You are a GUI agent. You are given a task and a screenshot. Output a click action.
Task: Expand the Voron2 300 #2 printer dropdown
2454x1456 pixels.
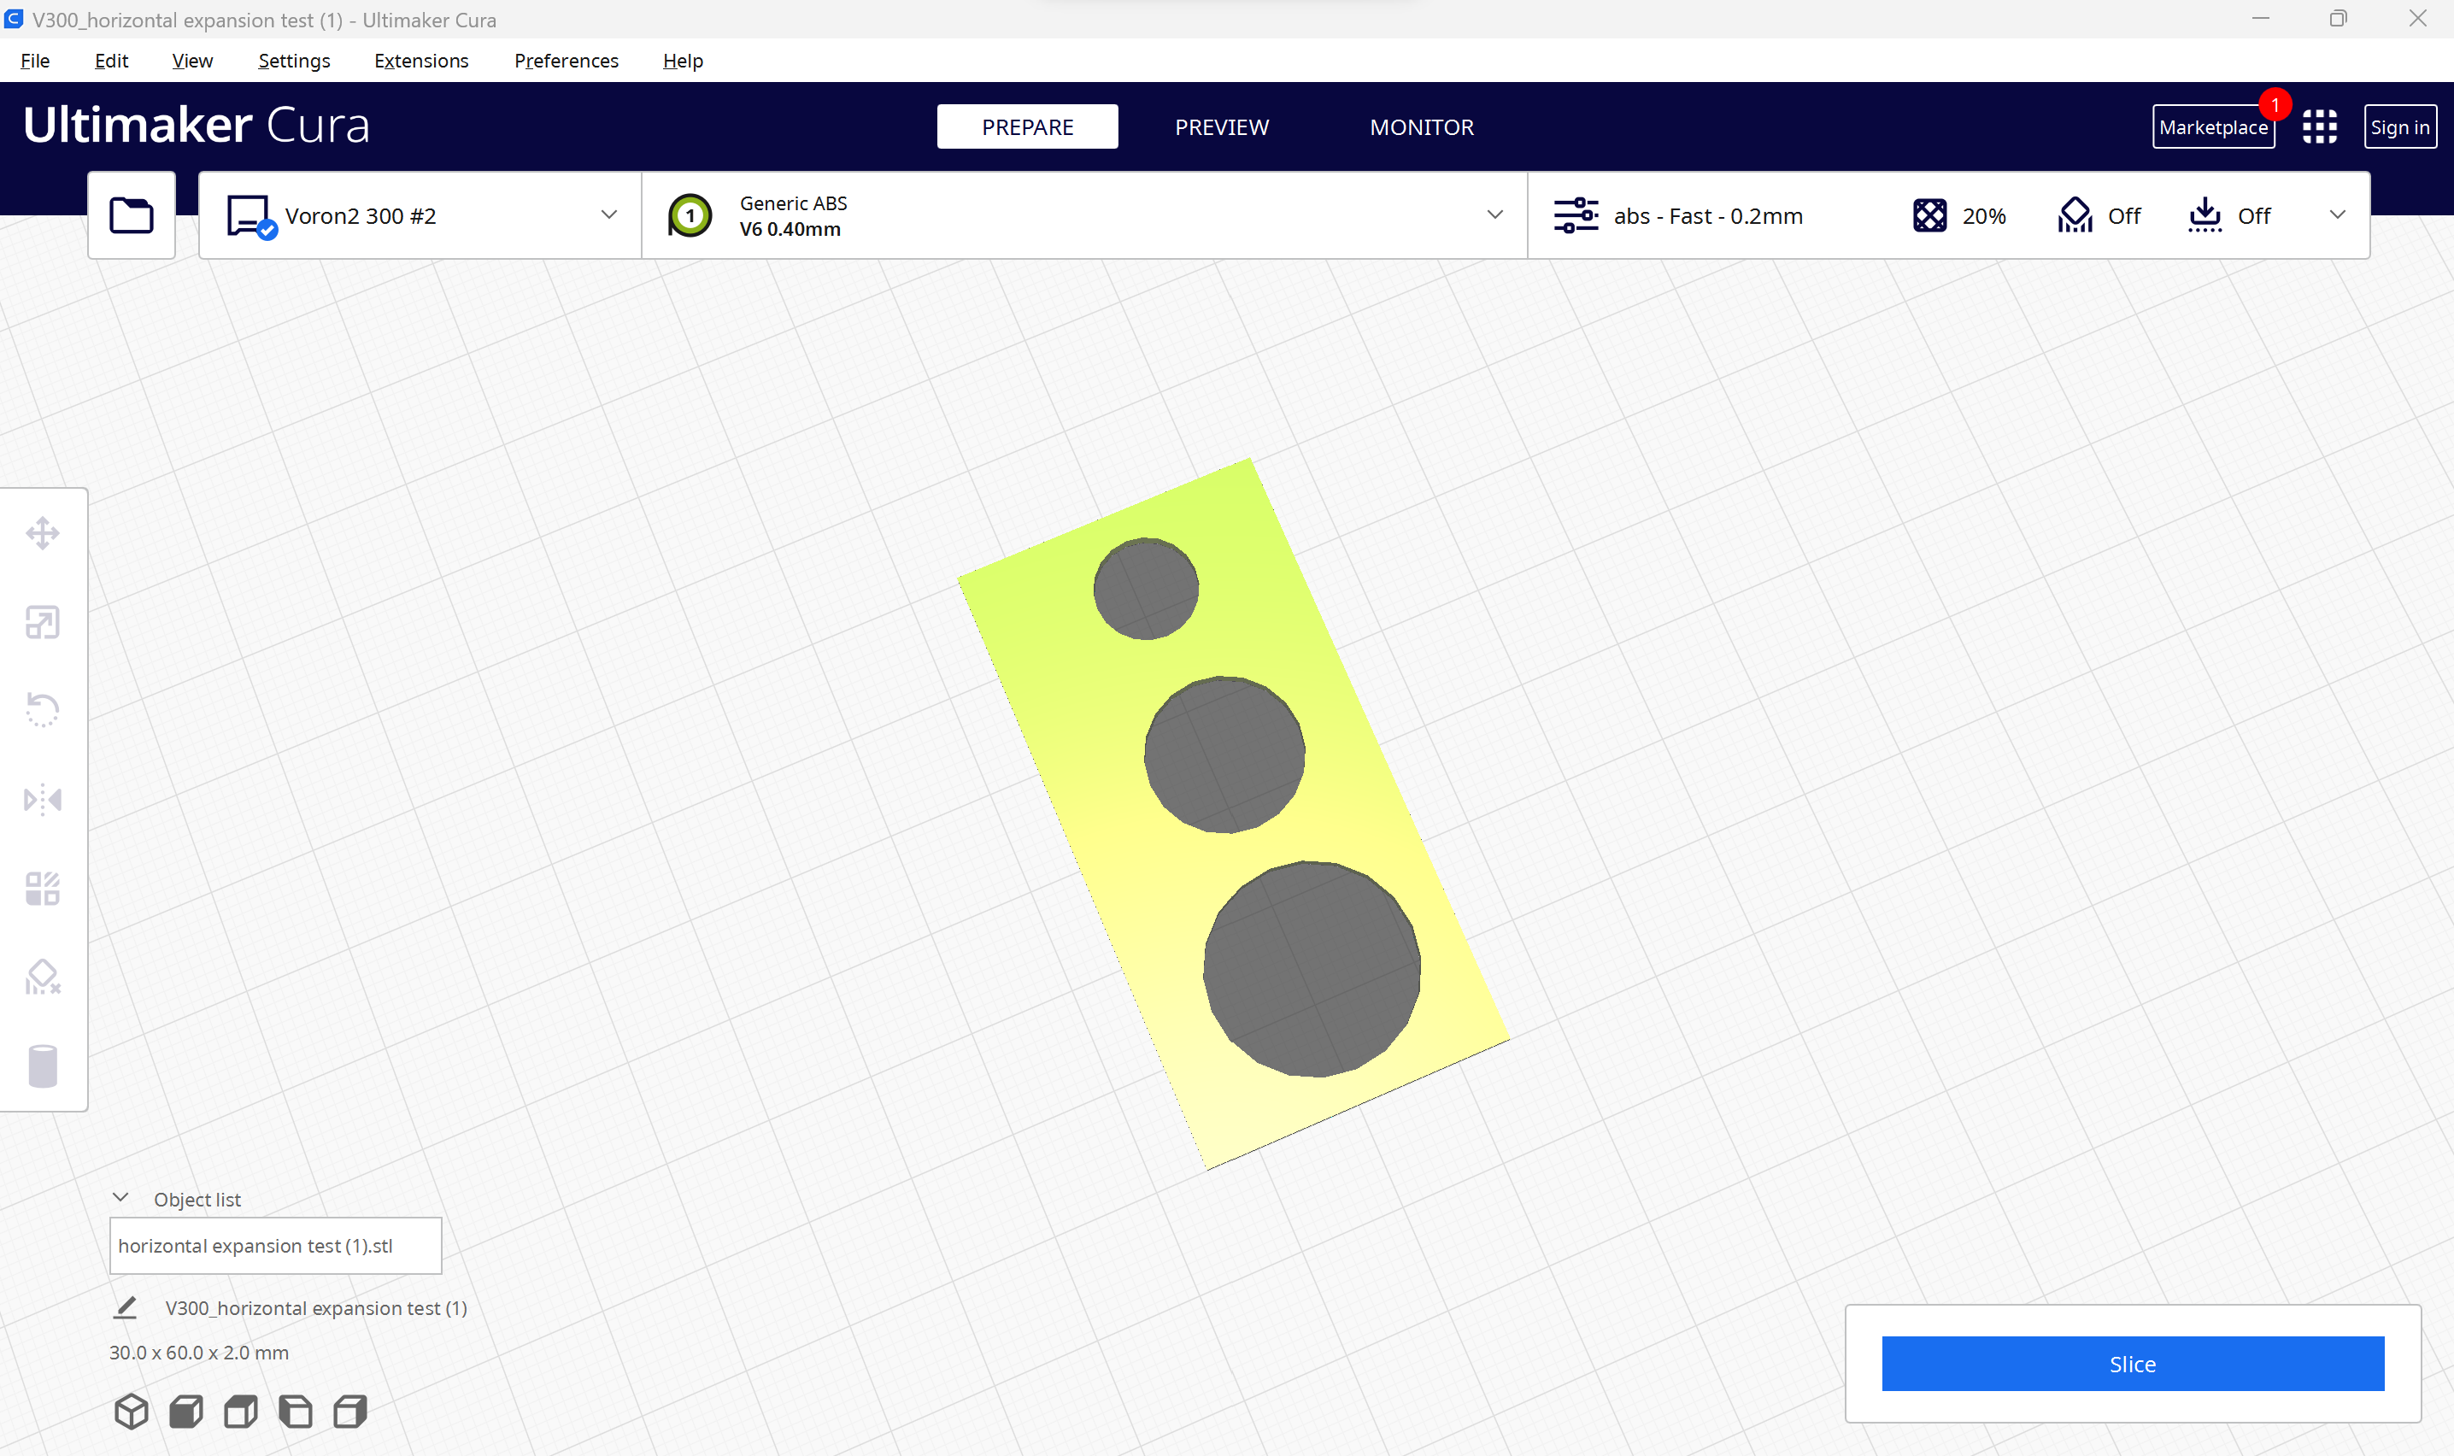point(609,214)
